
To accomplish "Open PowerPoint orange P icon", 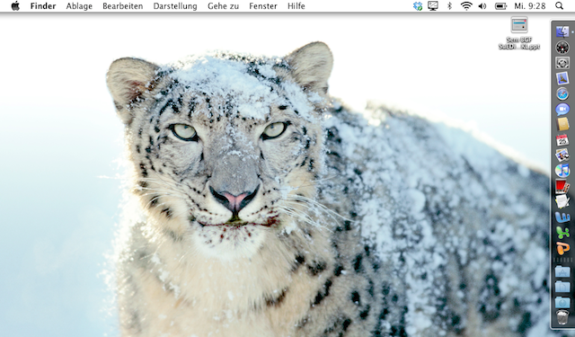I will pos(562,248).
